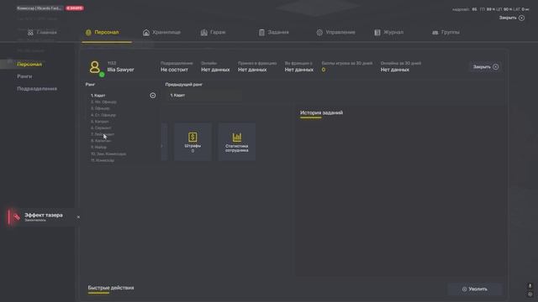Click Подразделение value Не состоит
Screen dimensions: 538x302
click(x=174, y=70)
